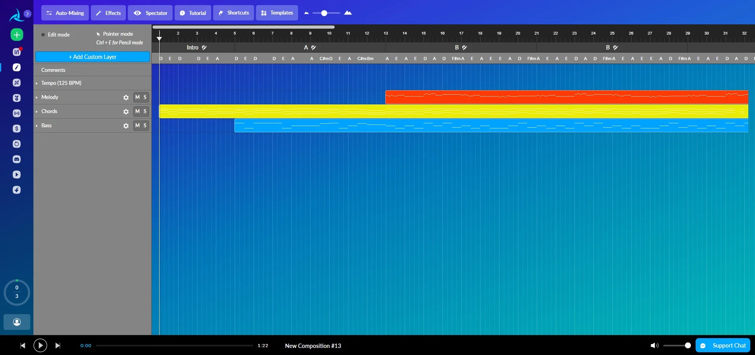Edit the Intro section marker
The height and width of the screenshot is (355, 755).
204,48
